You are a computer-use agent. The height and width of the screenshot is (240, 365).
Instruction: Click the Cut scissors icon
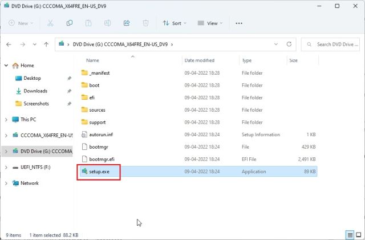point(50,23)
